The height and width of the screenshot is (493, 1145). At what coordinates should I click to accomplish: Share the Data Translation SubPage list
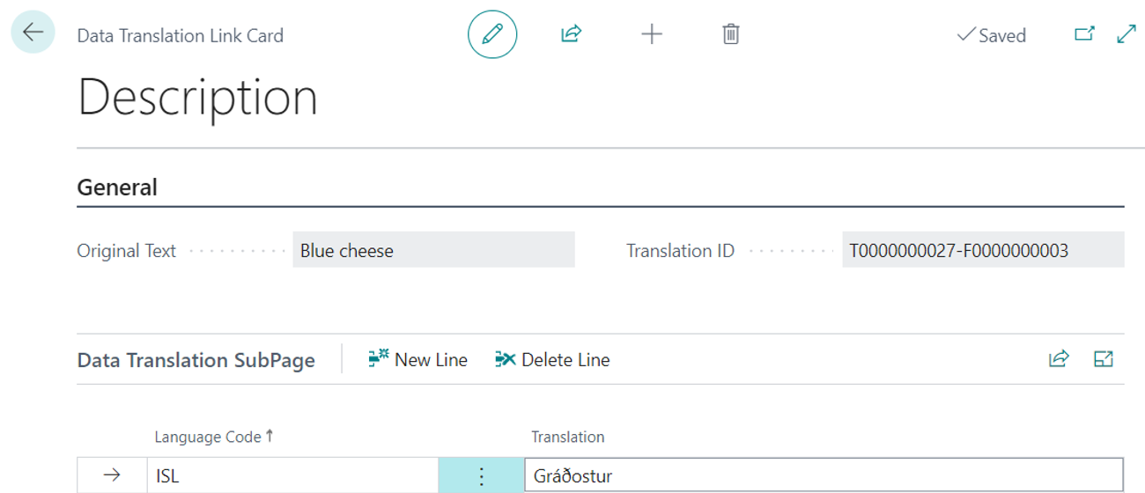[1058, 358]
